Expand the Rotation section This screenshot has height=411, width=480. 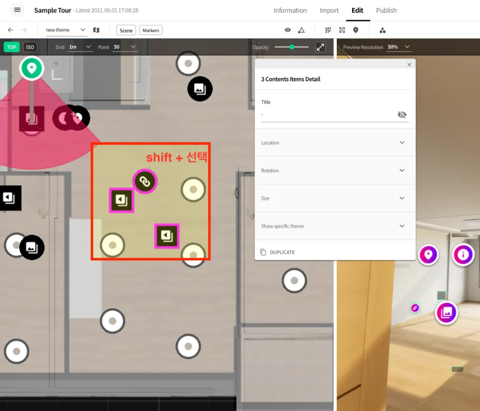tap(335, 170)
